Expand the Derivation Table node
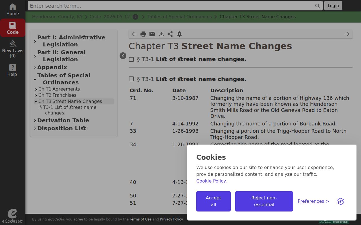 coord(35,121)
